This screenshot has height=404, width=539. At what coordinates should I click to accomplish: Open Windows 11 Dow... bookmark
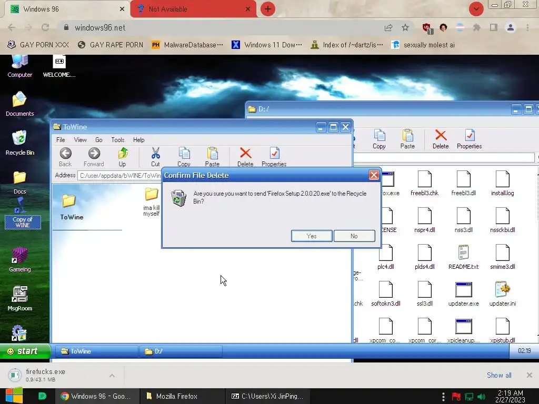pyautogui.click(x=267, y=45)
